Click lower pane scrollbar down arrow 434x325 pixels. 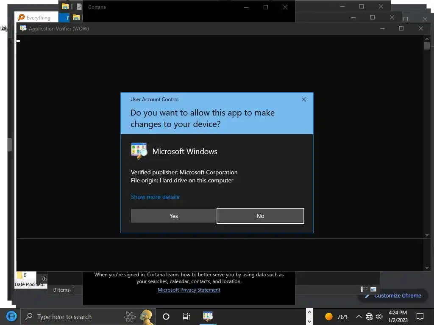427,268
